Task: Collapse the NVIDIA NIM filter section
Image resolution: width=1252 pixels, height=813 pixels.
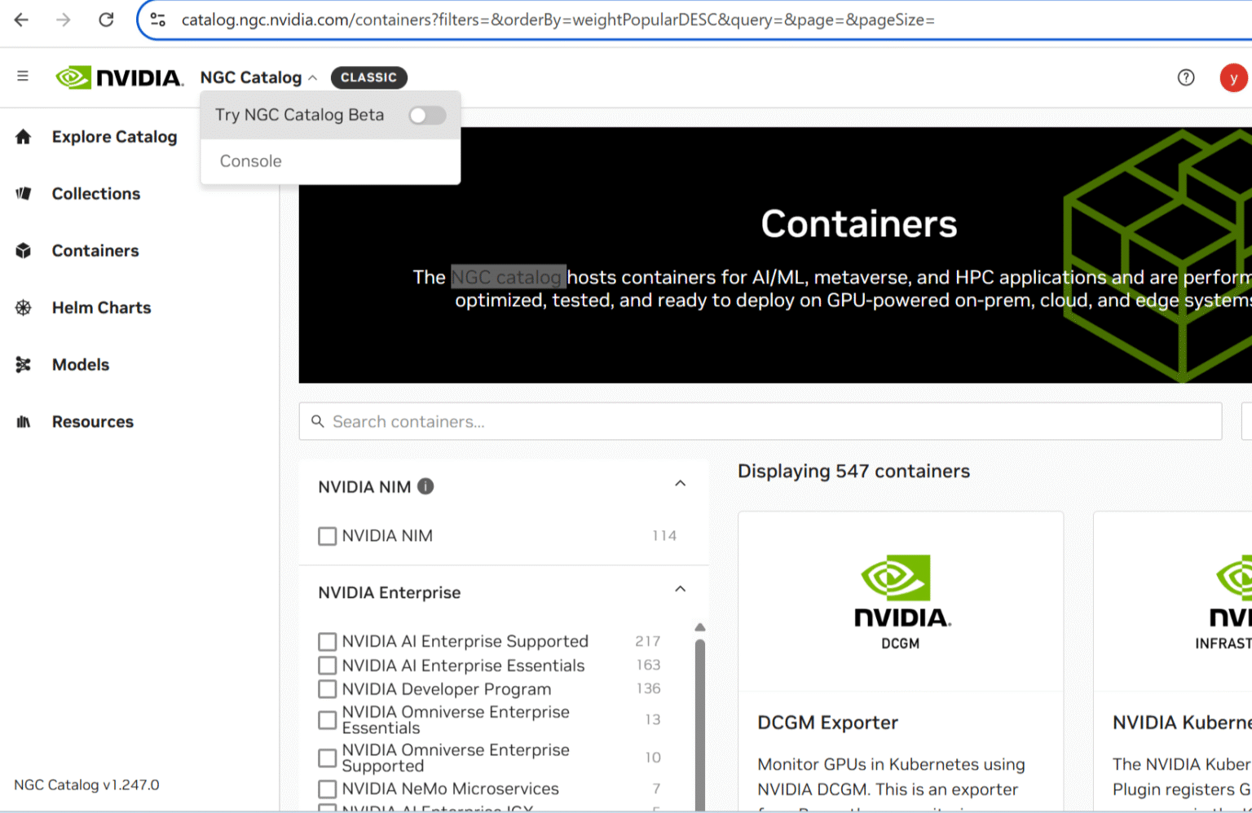Action: coord(681,483)
